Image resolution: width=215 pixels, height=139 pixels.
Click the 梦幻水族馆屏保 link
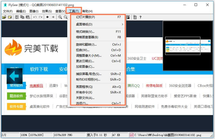pos(41,96)
